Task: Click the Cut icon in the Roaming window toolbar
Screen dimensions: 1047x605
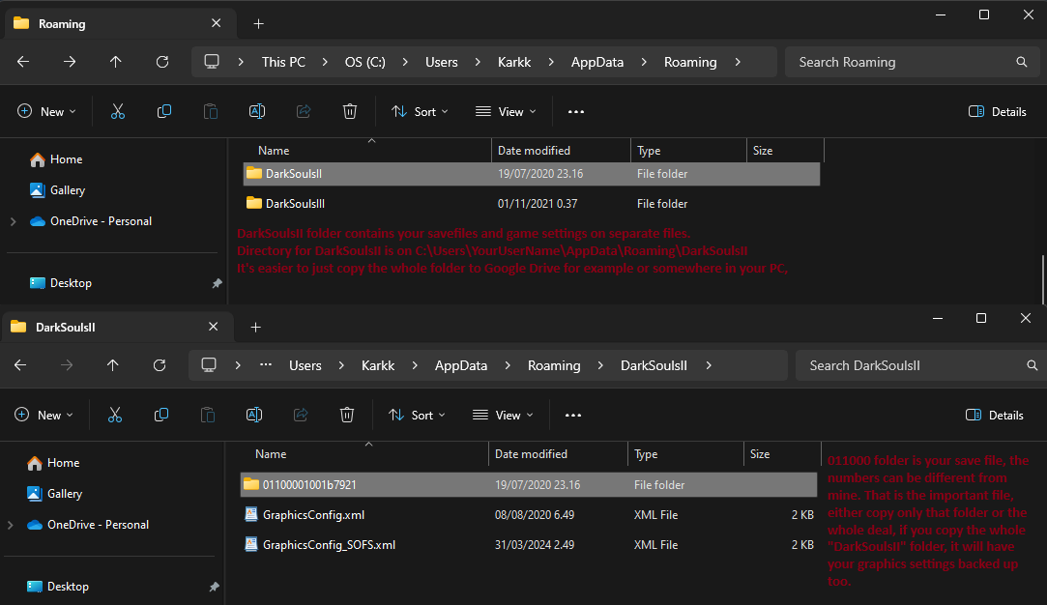Action: (118, 111)
